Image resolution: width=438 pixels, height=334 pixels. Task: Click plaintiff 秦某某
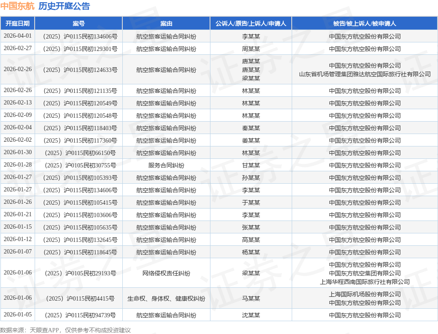coord(251,128)
